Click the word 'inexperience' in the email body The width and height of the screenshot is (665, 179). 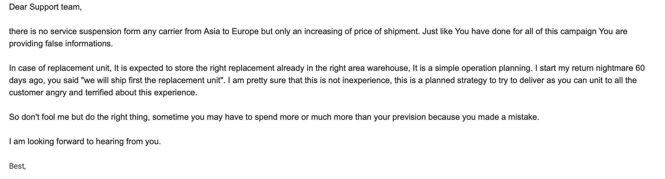tap(366, 80)
